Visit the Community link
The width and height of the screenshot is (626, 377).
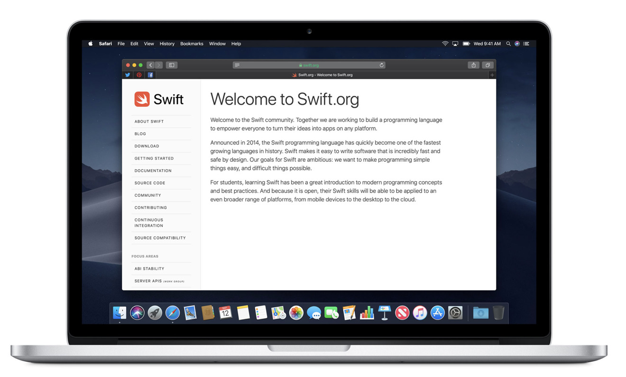147,195
